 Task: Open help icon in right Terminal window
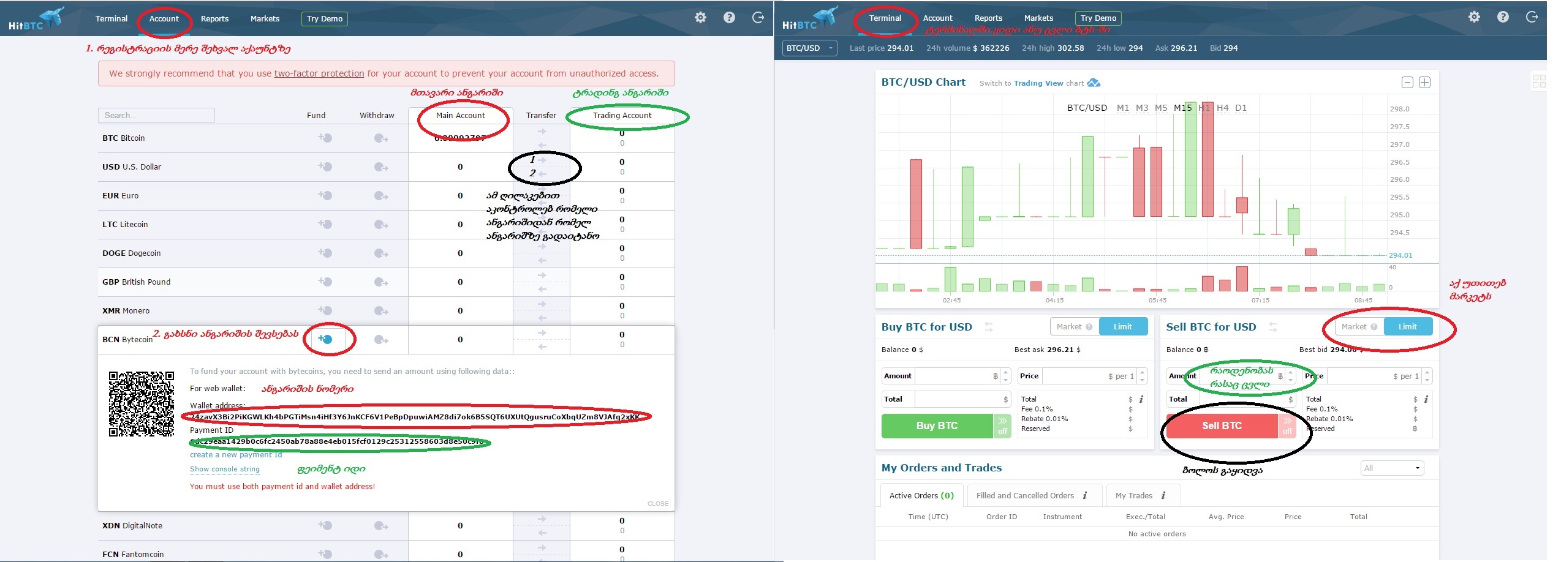1503,17
